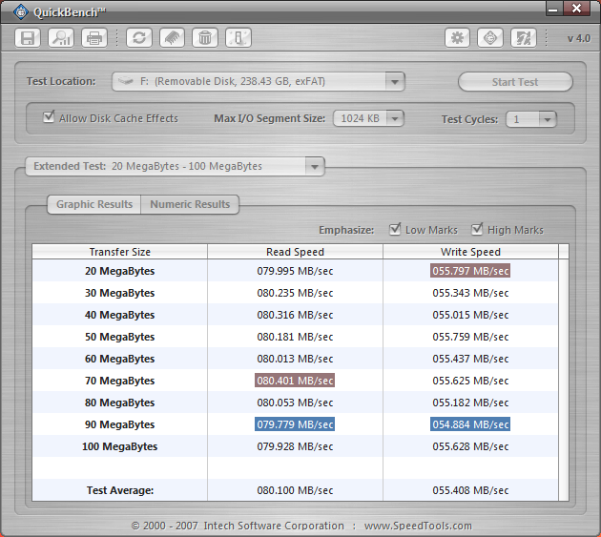This screenshot has height=537, width=601.
Task: Click the Save results floppy disk icon
Action: coord(29,38)
